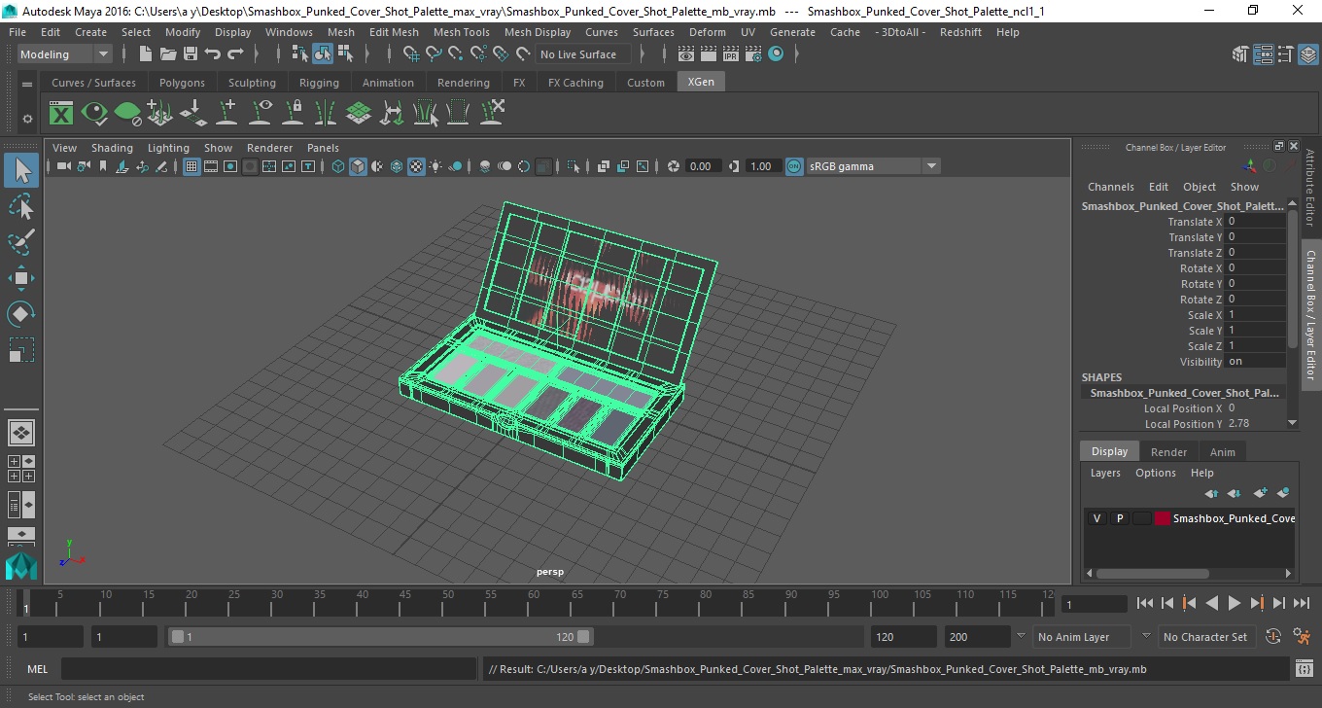Enable snap to points icon
1322x708 pixels.
point(456,54)
